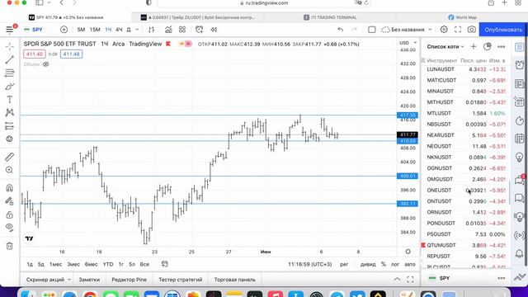This screenshot has height=297, width=528.
Task: Undo the last chart action
Action: pyautogui.click(x=341, y=30)
